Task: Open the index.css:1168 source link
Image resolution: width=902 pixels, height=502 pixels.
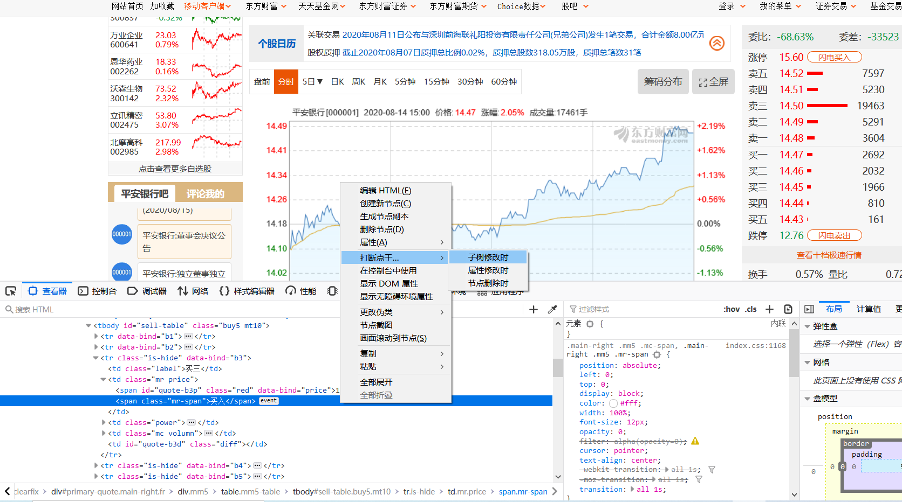Action: [x=755, y=345]
